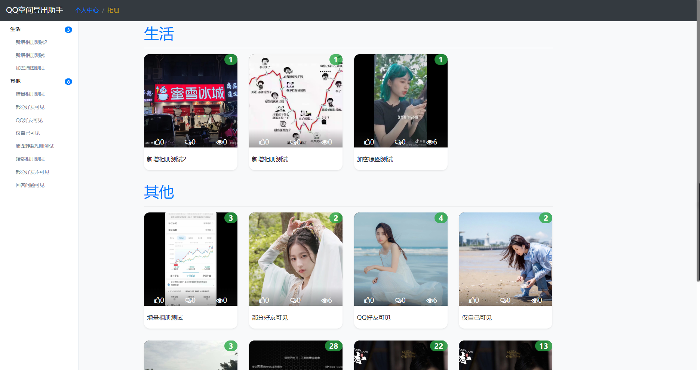700x370 pixels.
Task: Click album title 仅自己可见 under cover
Action: 477,318
